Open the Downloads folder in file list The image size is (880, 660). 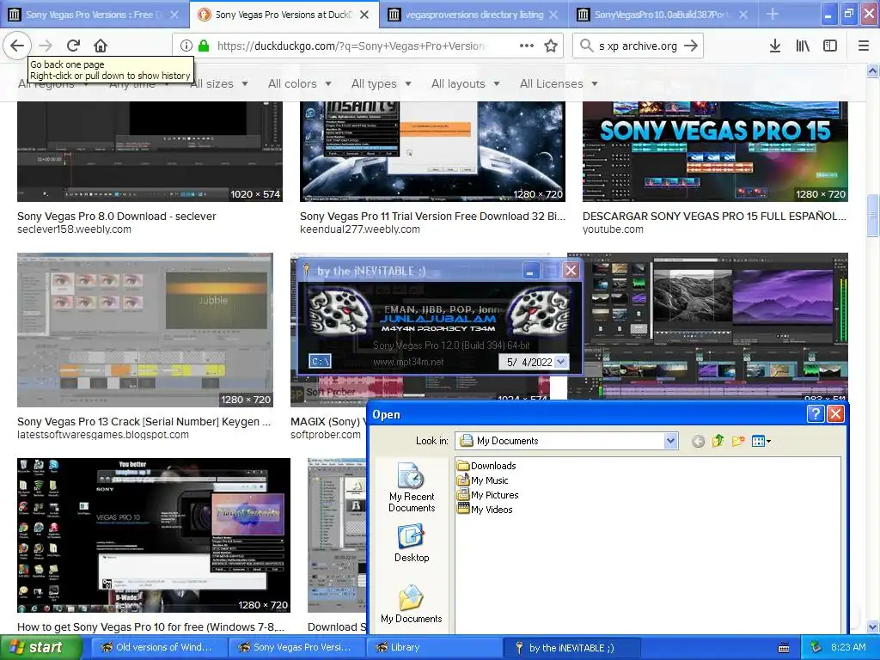click(x=486, y=465)
